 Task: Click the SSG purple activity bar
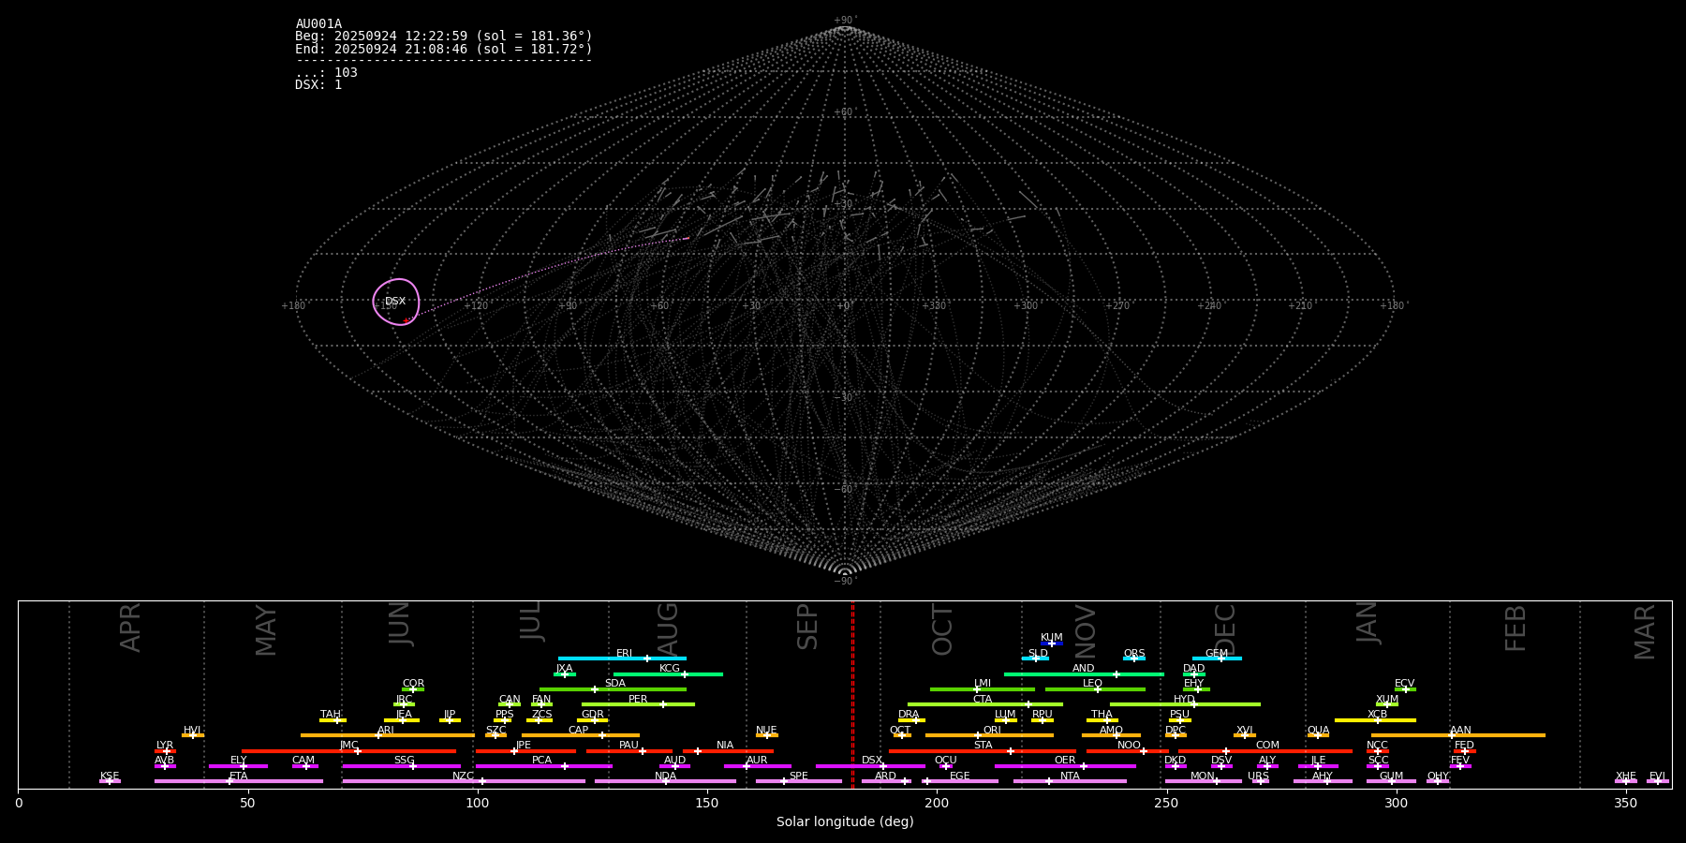pos(402,766)
